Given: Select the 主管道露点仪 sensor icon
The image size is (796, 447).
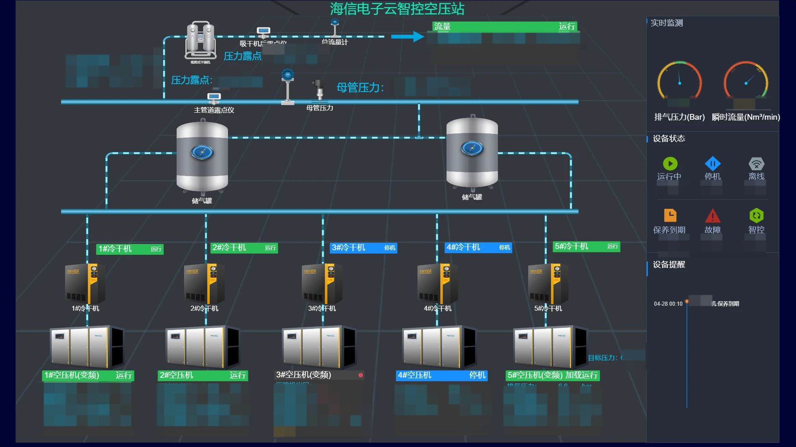Looking at the screenshot, I should click(214, 99).
